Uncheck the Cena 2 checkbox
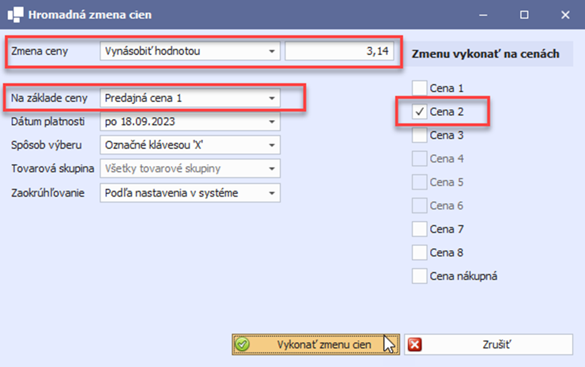The width and height of the screenshot is (585, 367). pyautogui.click(x=420, y=112)
